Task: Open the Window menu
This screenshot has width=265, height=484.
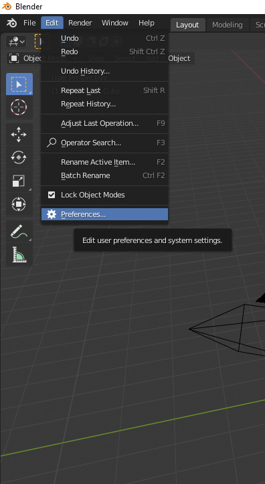Action: (114, 23)
